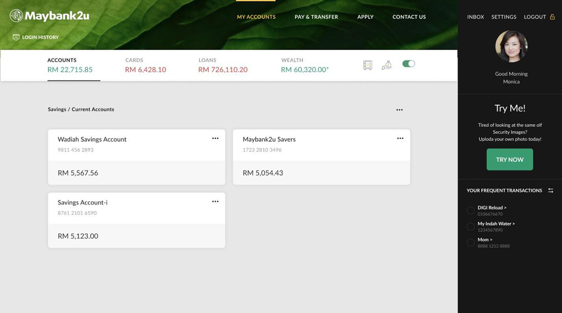Open the Apply menu
Viewport: 562px width, 313px height.
[365, 17]
